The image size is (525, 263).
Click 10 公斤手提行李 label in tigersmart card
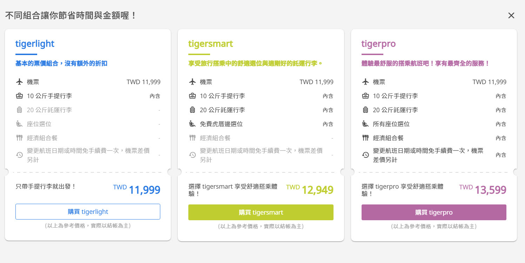tap(222, 96)
